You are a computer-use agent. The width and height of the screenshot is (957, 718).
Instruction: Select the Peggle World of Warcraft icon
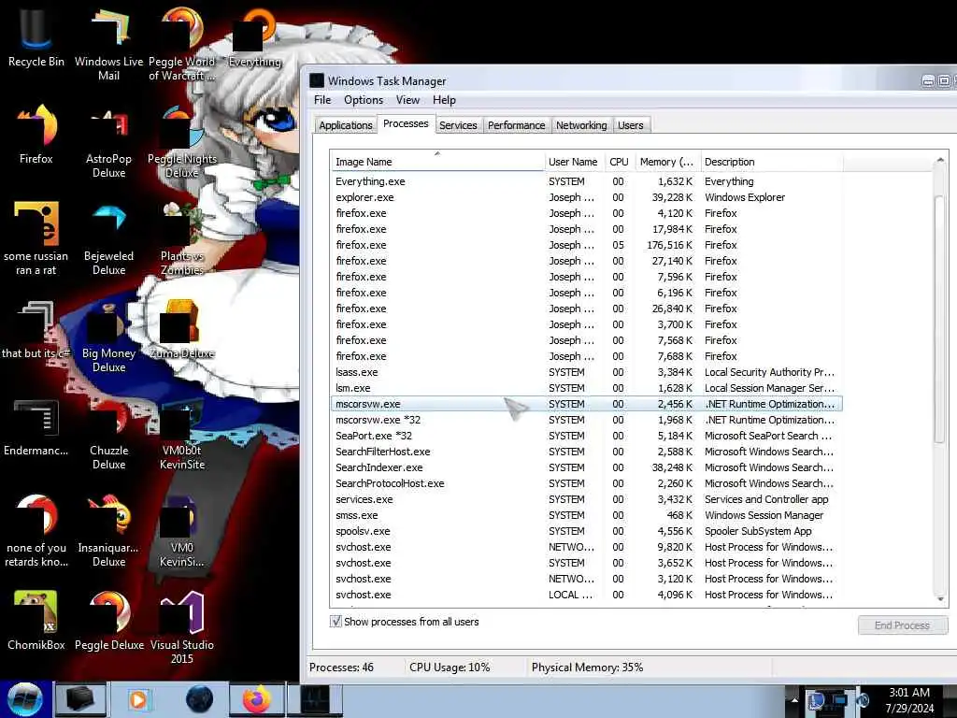point(181,43)
